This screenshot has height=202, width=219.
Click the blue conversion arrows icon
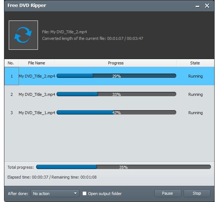tap(23, 35)
